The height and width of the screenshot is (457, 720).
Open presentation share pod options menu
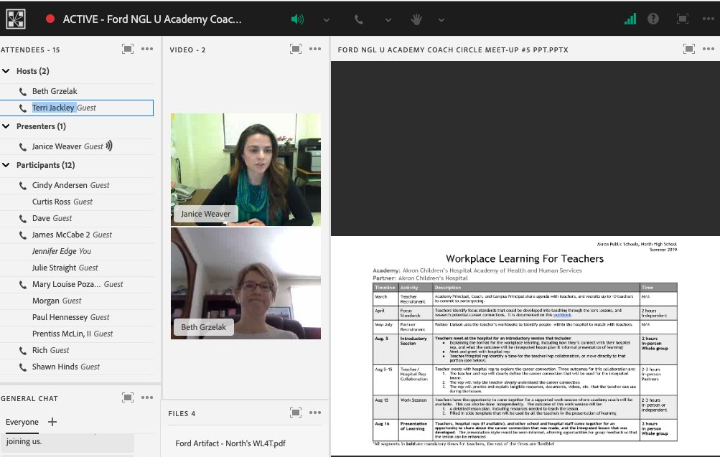pos(708,49)
